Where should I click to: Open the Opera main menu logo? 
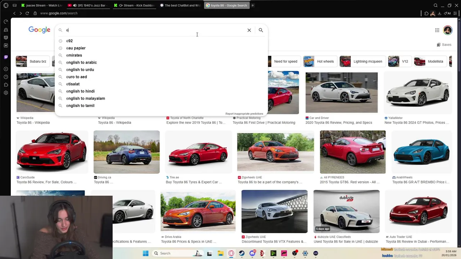tap(6, 5)
